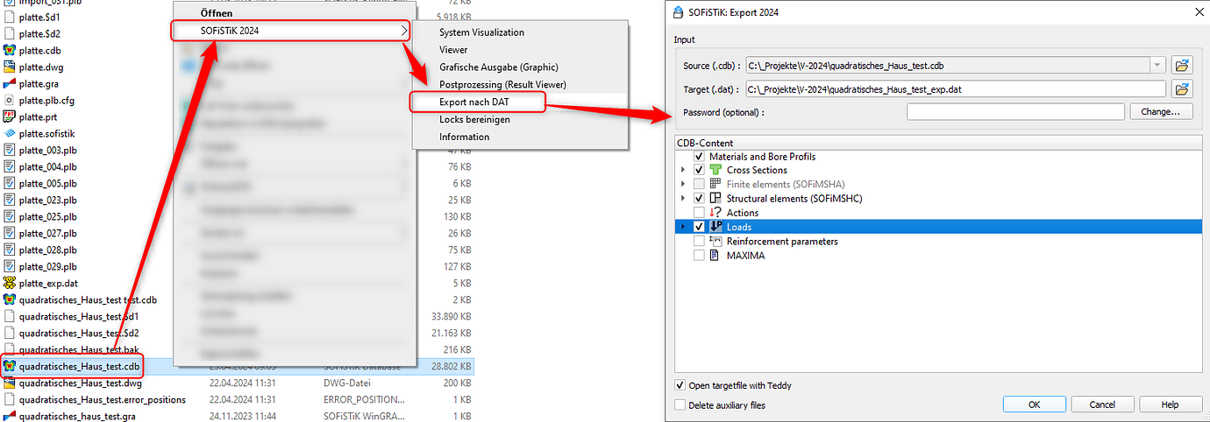This screenshot has height=422, width=1210.
Task: Click the green Cross Sections icon
Action: (715, 170)
